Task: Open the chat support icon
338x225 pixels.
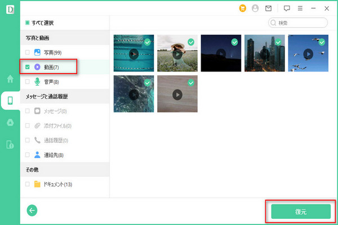Action: [287, 8]
